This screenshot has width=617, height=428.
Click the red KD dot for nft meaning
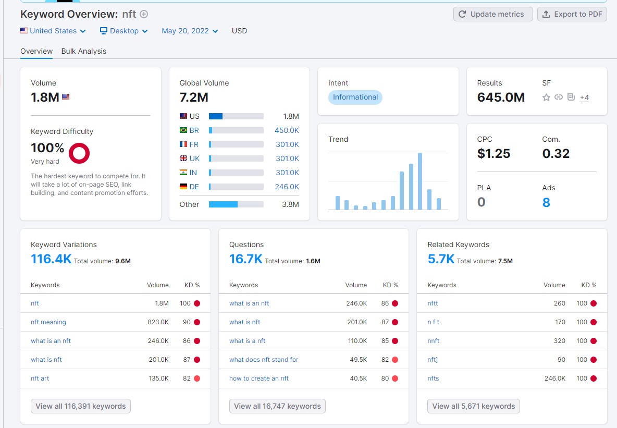point(197,322)
